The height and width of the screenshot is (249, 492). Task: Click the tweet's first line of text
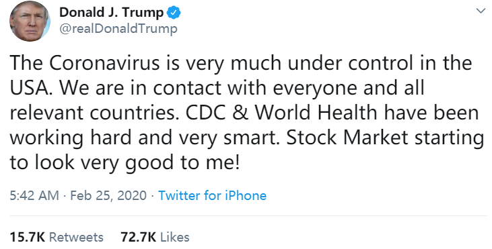[x=241, y=63]
